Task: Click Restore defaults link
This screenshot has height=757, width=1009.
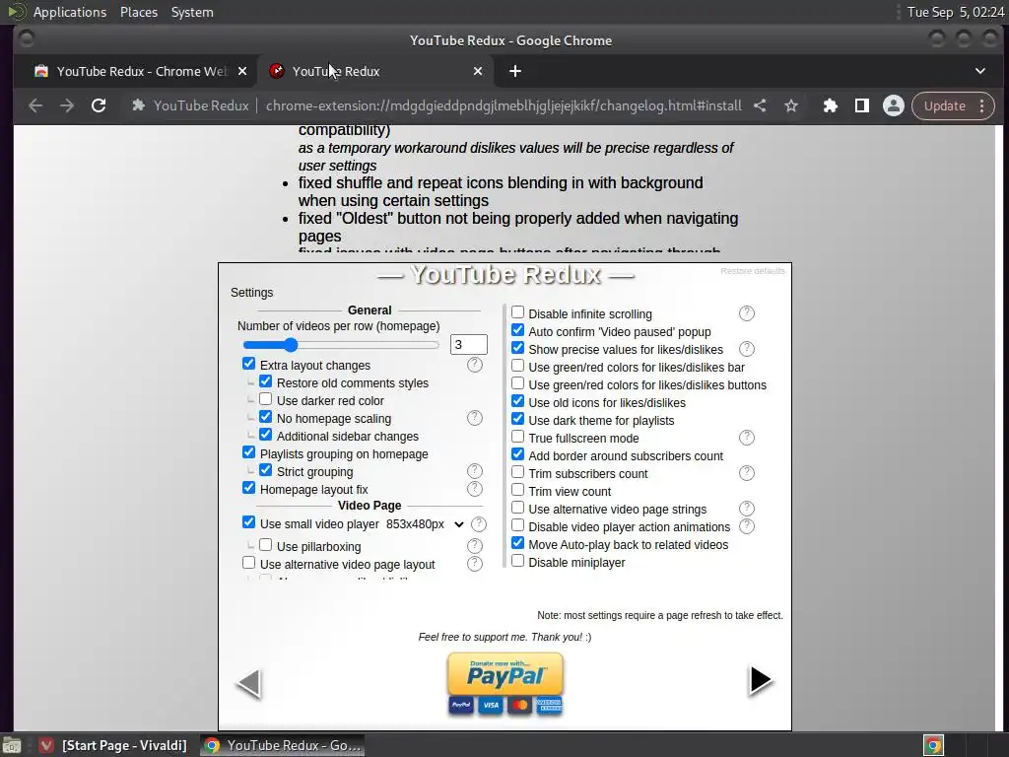Action: (x=753, y=271)
